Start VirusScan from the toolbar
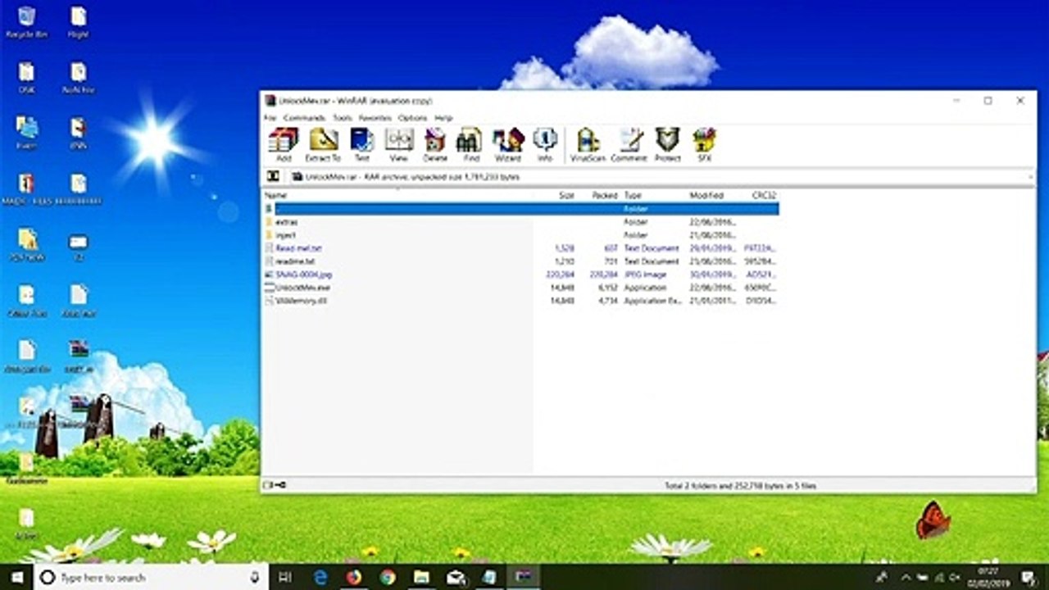The height and width of the screenshot is (590, 1049). coord(588,145)
